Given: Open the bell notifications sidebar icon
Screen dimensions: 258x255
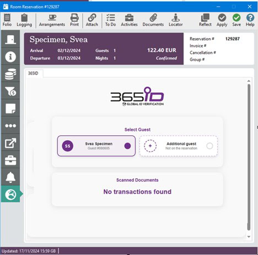Looking at the screenshot, I should click(x=10, y=177).
